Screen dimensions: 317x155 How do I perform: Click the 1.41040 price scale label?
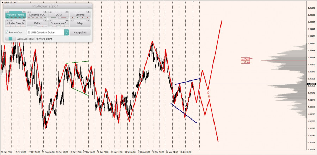coord(312,8)
